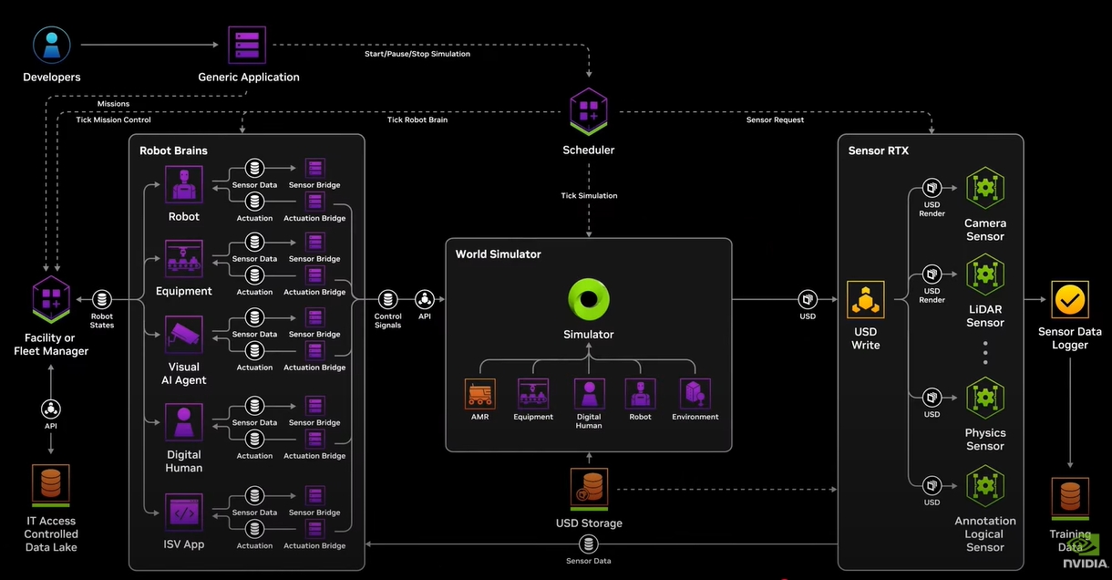Click the Training Data database icon
Image resolution: width=1112 pixels, height=580 pixels.
[x=1069, y=498]
